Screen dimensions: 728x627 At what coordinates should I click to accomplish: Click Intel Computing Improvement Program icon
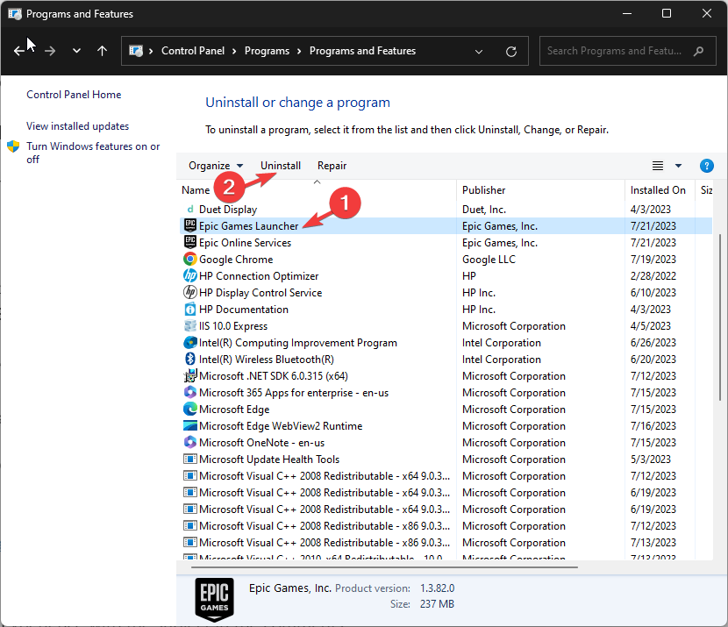click(189, 343)
